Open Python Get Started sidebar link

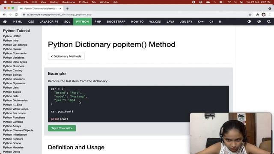click(x=15, y=44)
